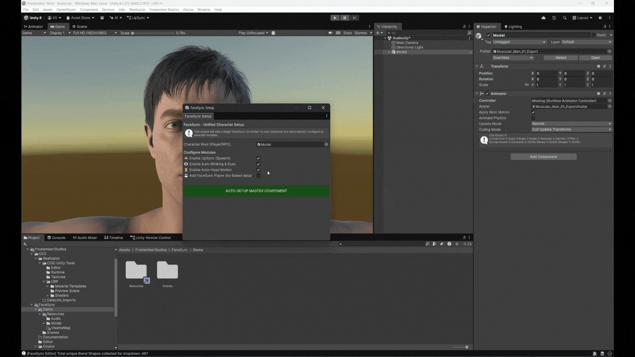
Task: Click the Stats button in Game view
Action: [347, 33]
